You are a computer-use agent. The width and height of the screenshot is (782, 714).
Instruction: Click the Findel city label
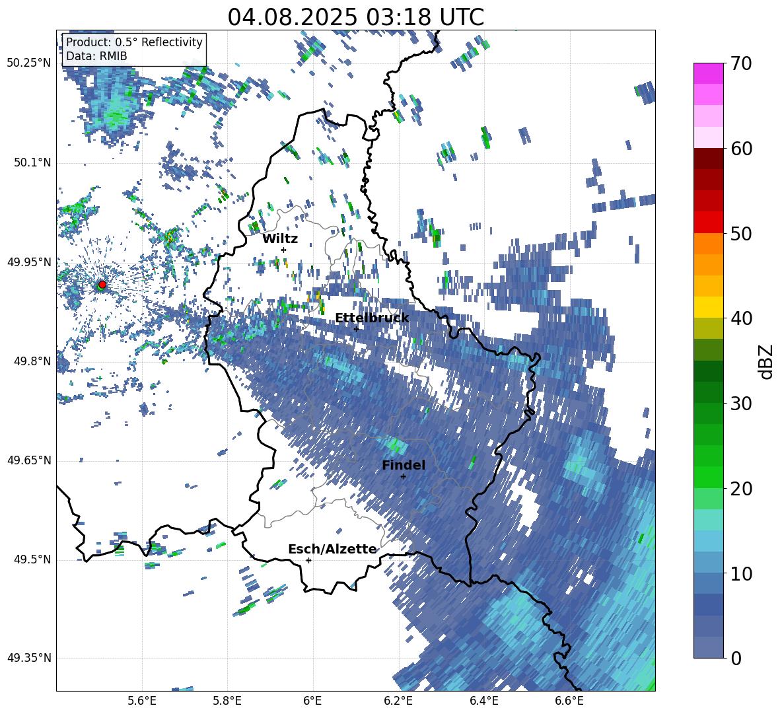pos(404,465)
